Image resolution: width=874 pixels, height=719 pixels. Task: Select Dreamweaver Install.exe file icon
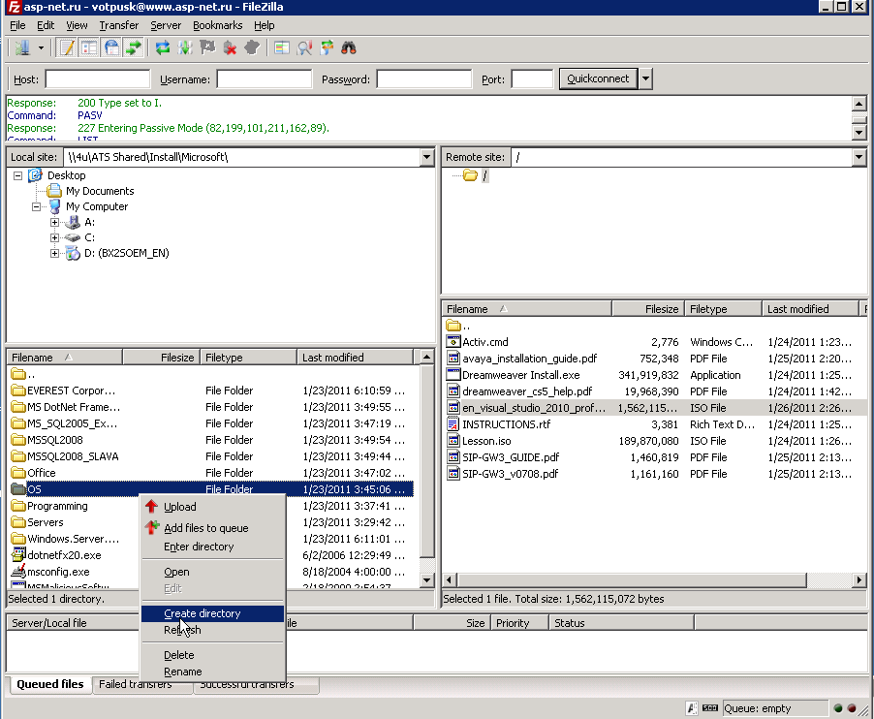453,375
